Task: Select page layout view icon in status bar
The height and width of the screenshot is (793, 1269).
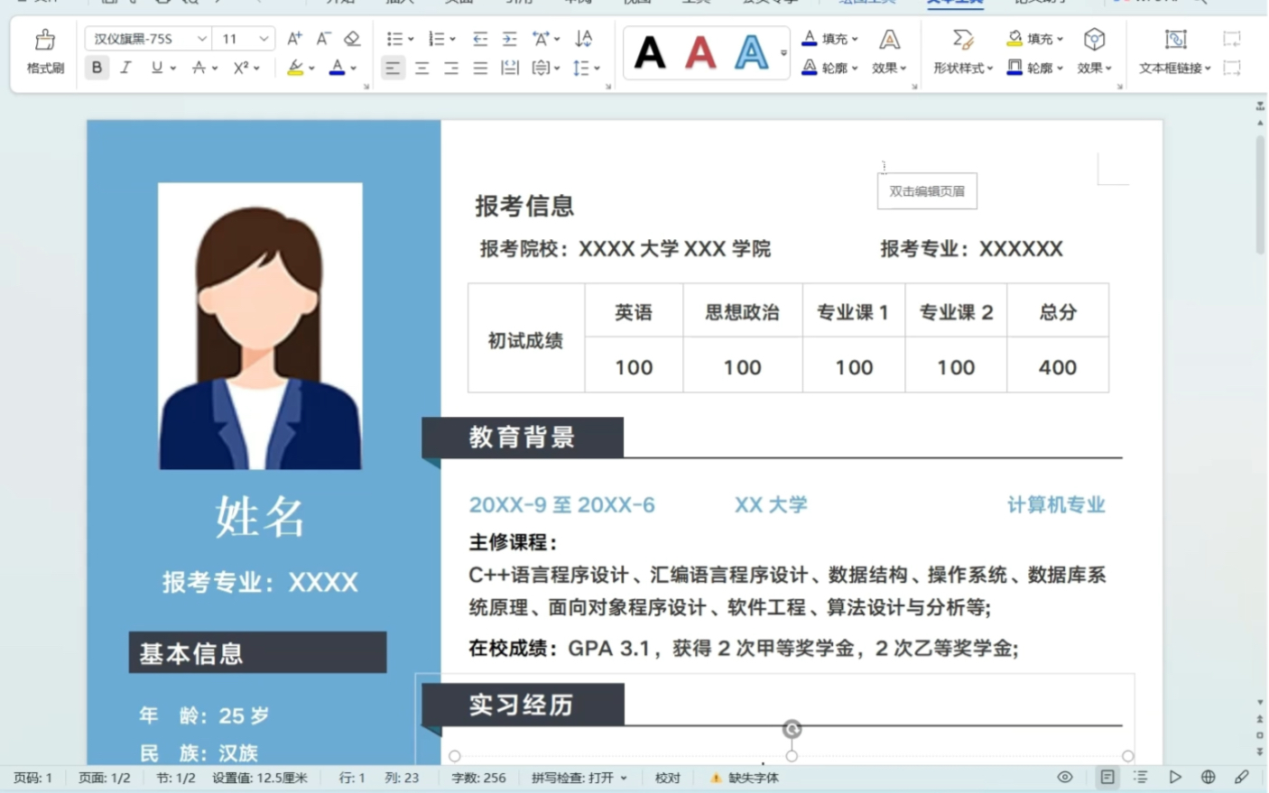Action: click(1107, 778)
